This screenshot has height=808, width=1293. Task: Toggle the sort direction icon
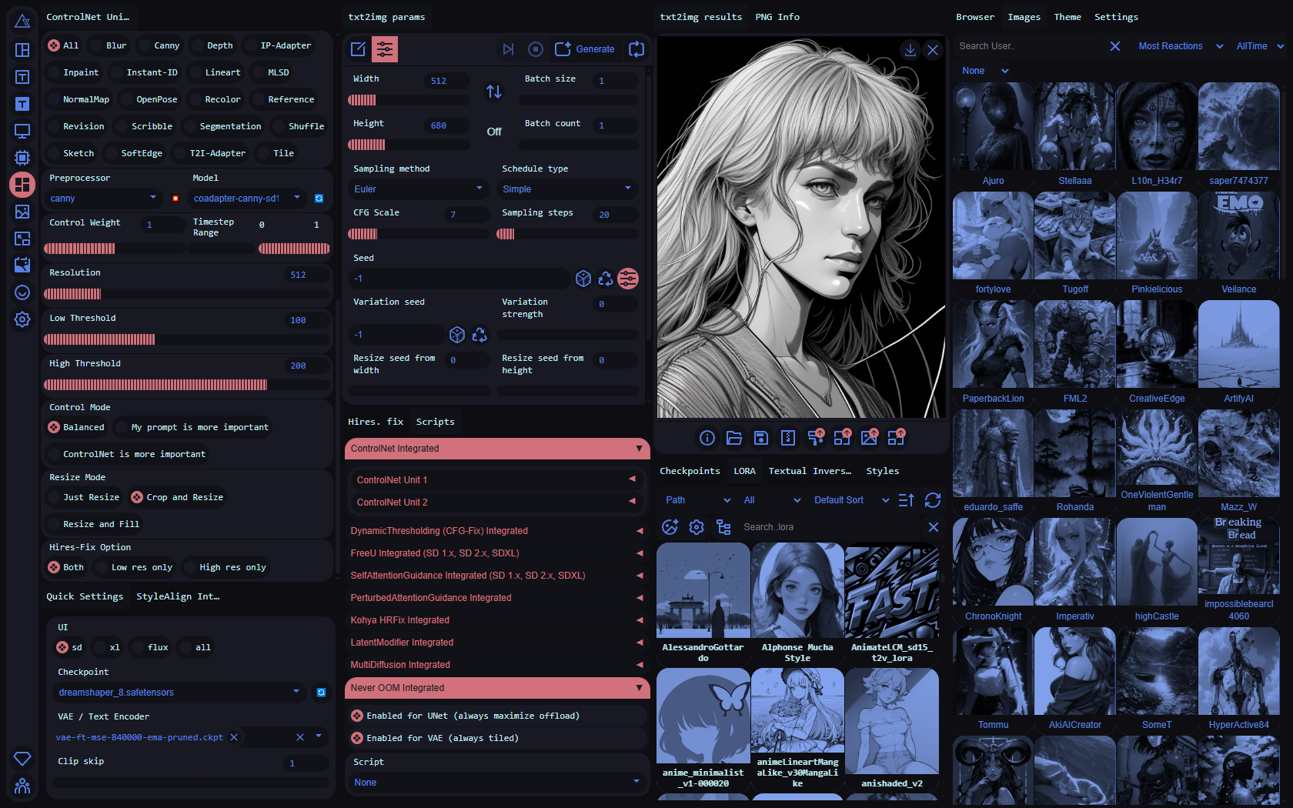click(x=907, y=500)
